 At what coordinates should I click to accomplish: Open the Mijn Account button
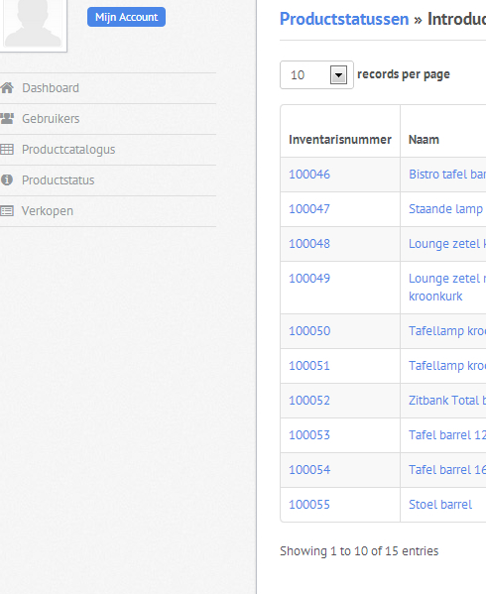pyautogui.click(x=126, y=17)
